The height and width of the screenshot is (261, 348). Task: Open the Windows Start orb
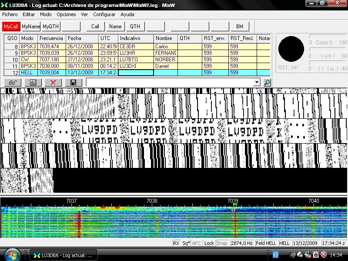12,254
